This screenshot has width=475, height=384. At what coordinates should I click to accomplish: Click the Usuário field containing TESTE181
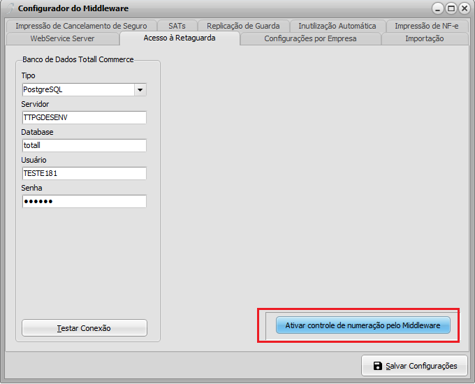coord(84,173)
